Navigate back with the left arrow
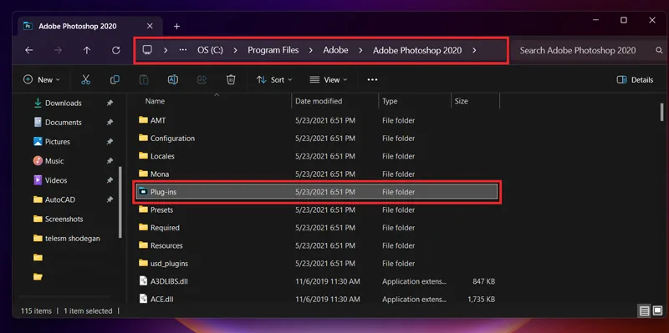The image size is (669, 333). pos(28,50)
